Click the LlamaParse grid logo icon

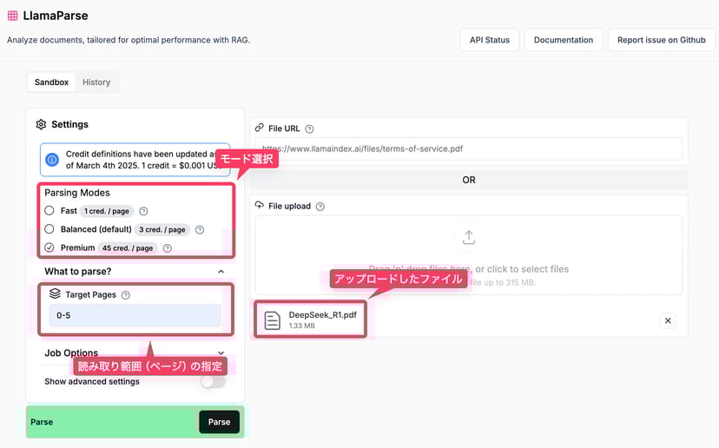coord(13,16)
